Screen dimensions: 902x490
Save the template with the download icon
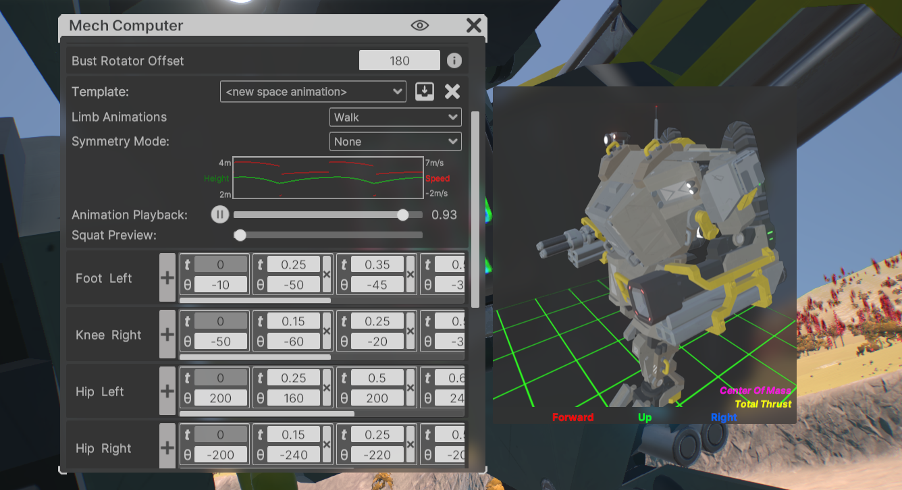point(425,92)
